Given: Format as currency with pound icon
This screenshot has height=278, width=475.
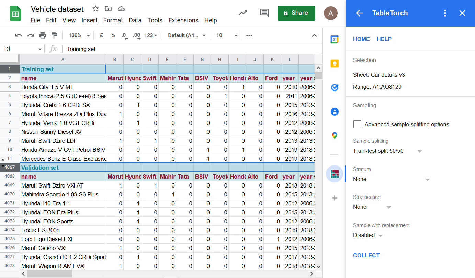Looking at the screenshot, I should 101,35.
